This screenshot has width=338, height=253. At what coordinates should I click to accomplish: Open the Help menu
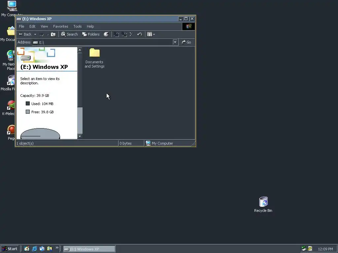point(90,26)
